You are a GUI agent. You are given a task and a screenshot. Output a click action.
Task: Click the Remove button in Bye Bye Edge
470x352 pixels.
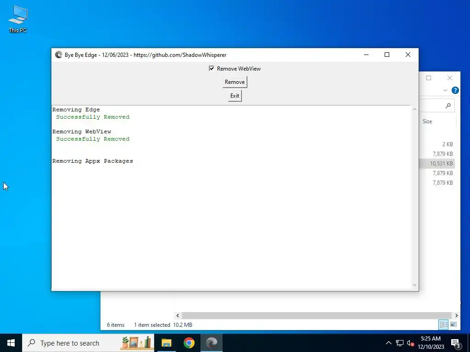pyautogui.click(x=235, y=82)
